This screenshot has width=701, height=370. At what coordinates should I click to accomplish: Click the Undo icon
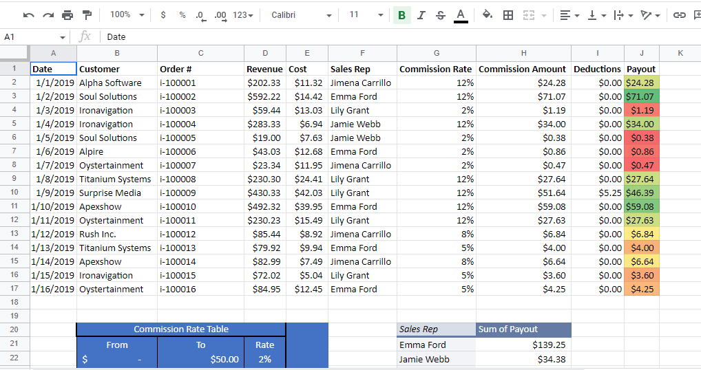pos(28,15)
